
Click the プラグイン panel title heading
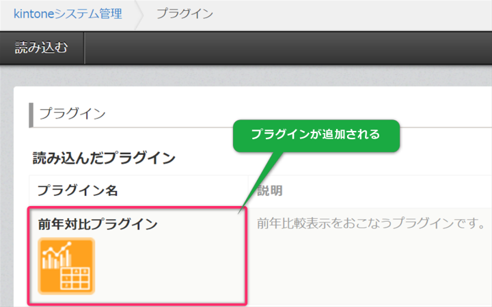tap(72, 114)
